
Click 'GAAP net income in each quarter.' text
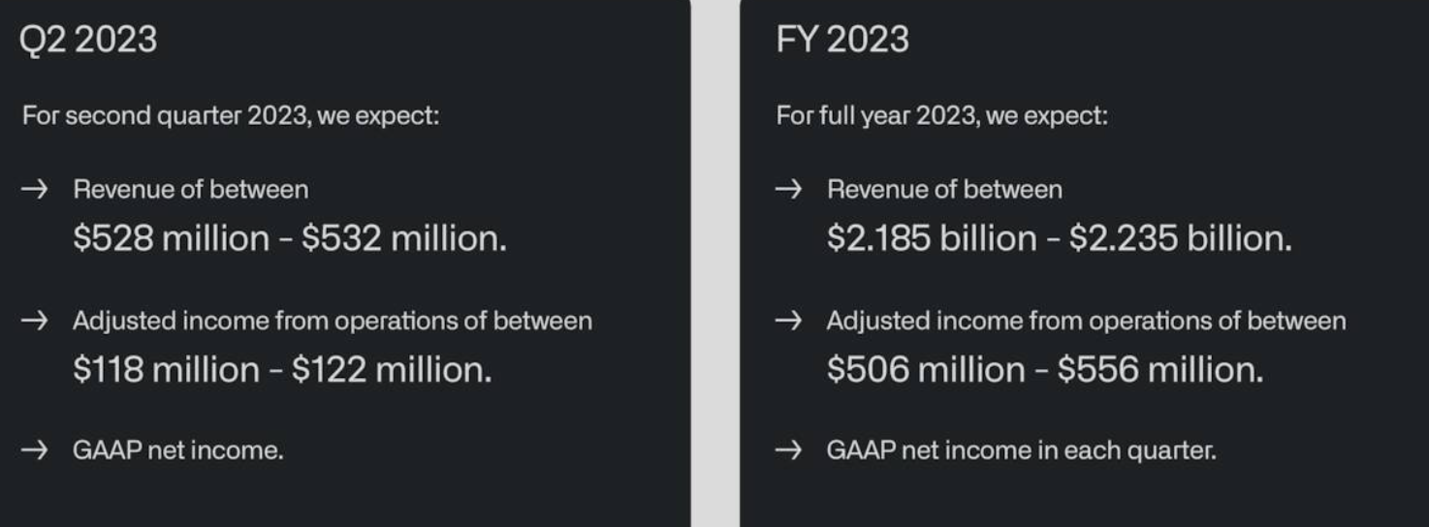coord(1022,450)
